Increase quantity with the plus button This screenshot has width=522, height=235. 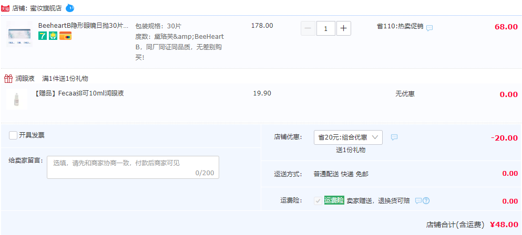344,28
